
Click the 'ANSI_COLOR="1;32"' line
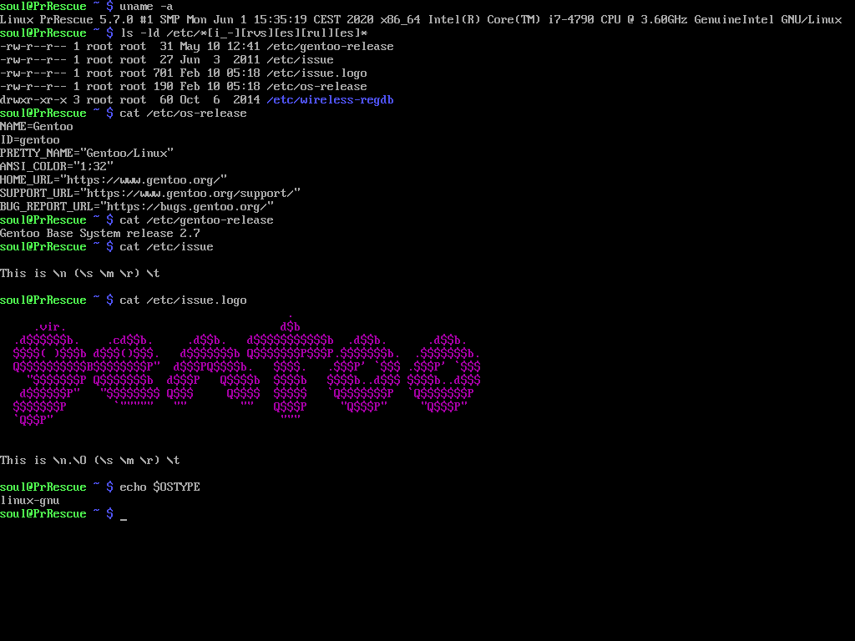click(57, 167)
